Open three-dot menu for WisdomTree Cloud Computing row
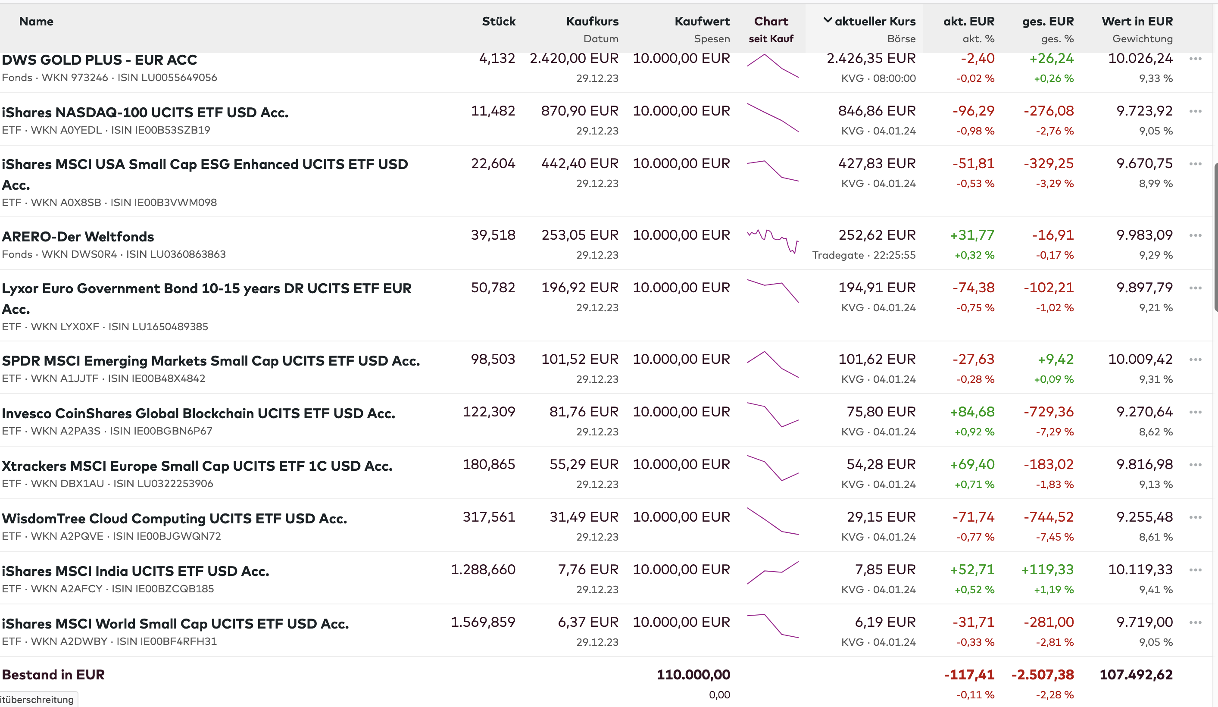Screen dimensions: 1218x707 (x=1195, y=517)
